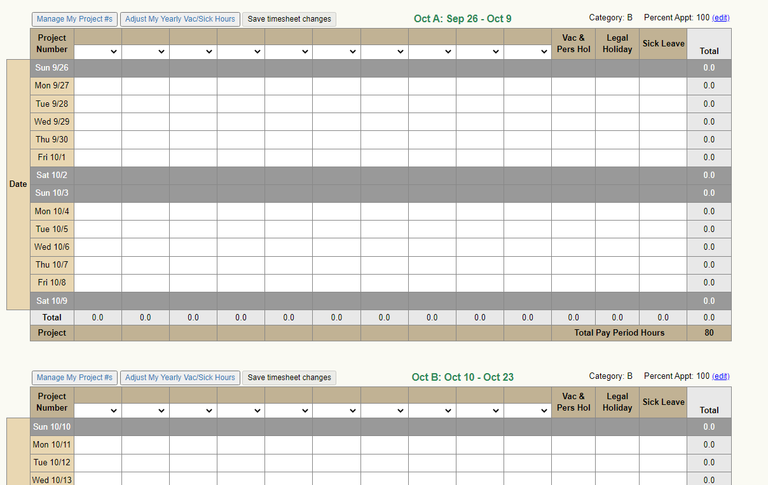Click the edit link for Oct A Percent Appt

click(x=720, y=18)
